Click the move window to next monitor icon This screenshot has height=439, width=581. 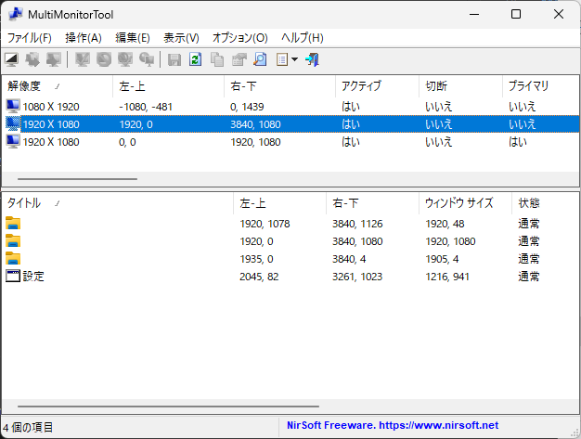click(32, 59)
